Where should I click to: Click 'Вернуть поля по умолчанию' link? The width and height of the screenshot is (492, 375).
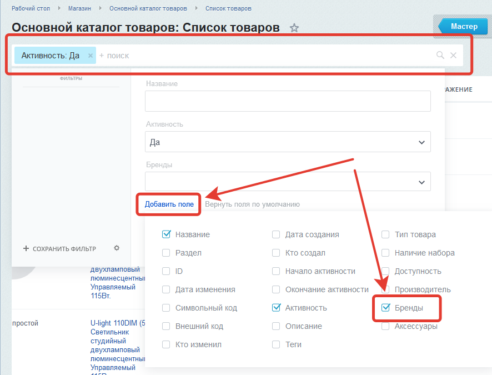click(x=252, y=204)
